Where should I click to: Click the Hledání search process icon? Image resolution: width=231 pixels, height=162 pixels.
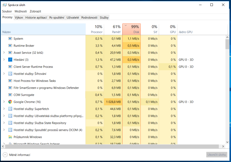[x=10, y=60]
